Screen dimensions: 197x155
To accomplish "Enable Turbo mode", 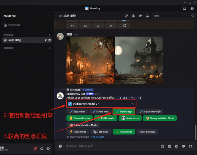I will tap(78, 132).
